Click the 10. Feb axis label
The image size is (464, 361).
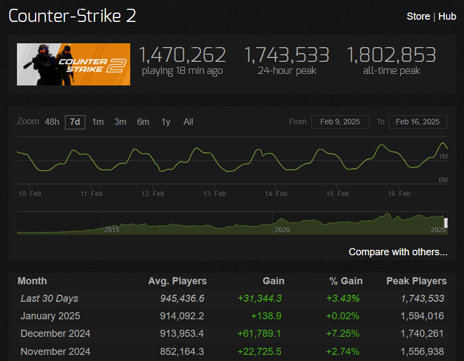tap(30, 194)
